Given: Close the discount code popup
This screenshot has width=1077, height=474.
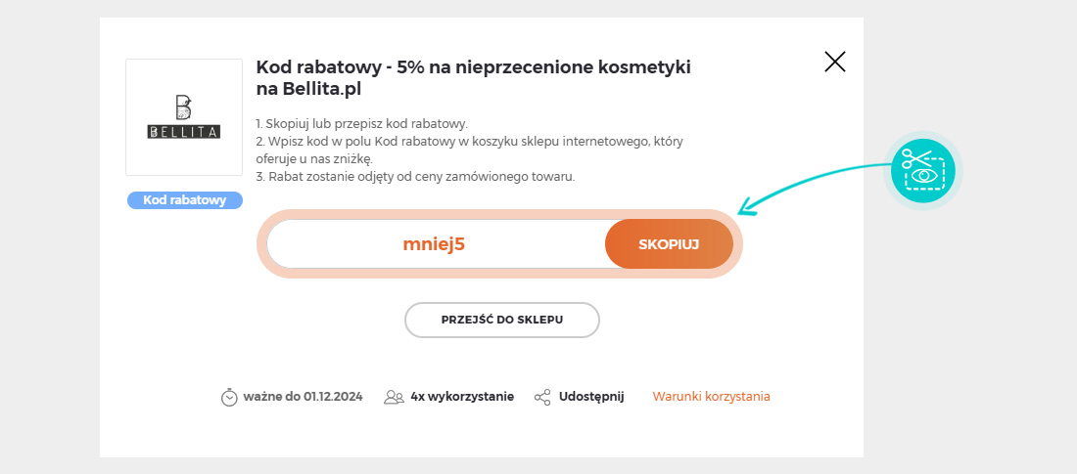Looking at the screenshot, I should (834, 62).
